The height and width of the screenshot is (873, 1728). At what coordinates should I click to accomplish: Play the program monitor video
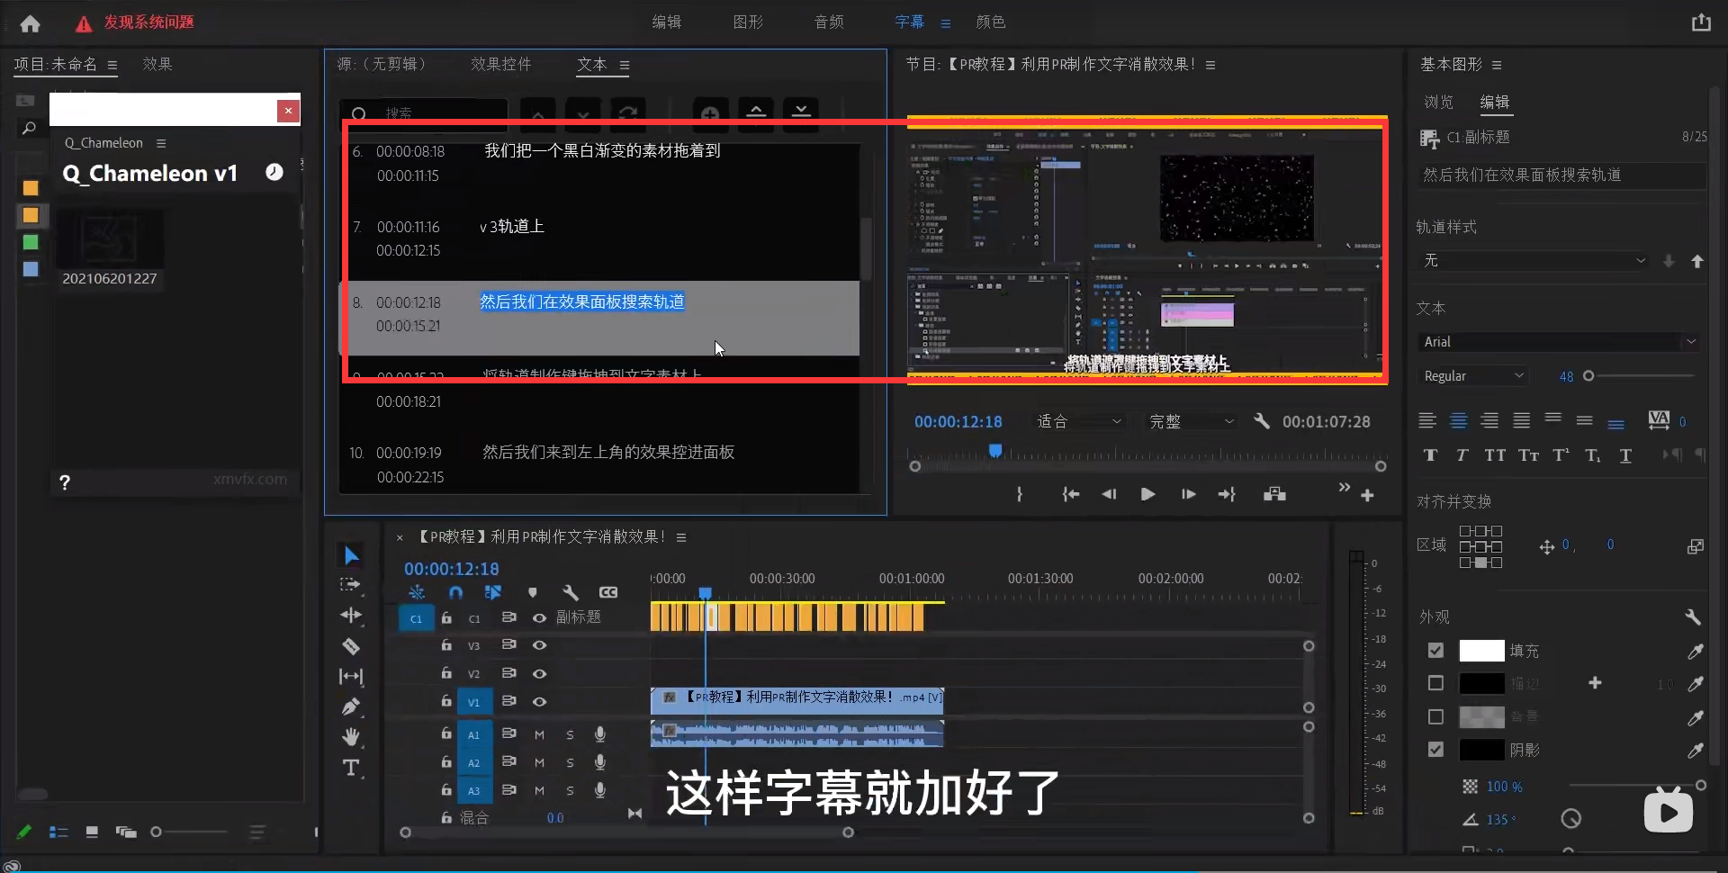point(1147,494)
